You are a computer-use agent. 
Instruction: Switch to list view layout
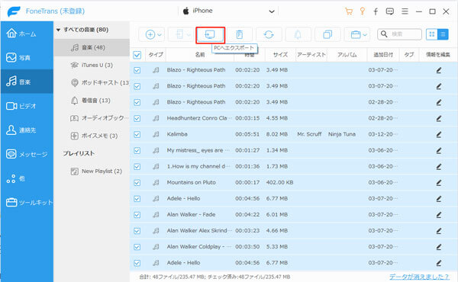click(x=443, y=34)
